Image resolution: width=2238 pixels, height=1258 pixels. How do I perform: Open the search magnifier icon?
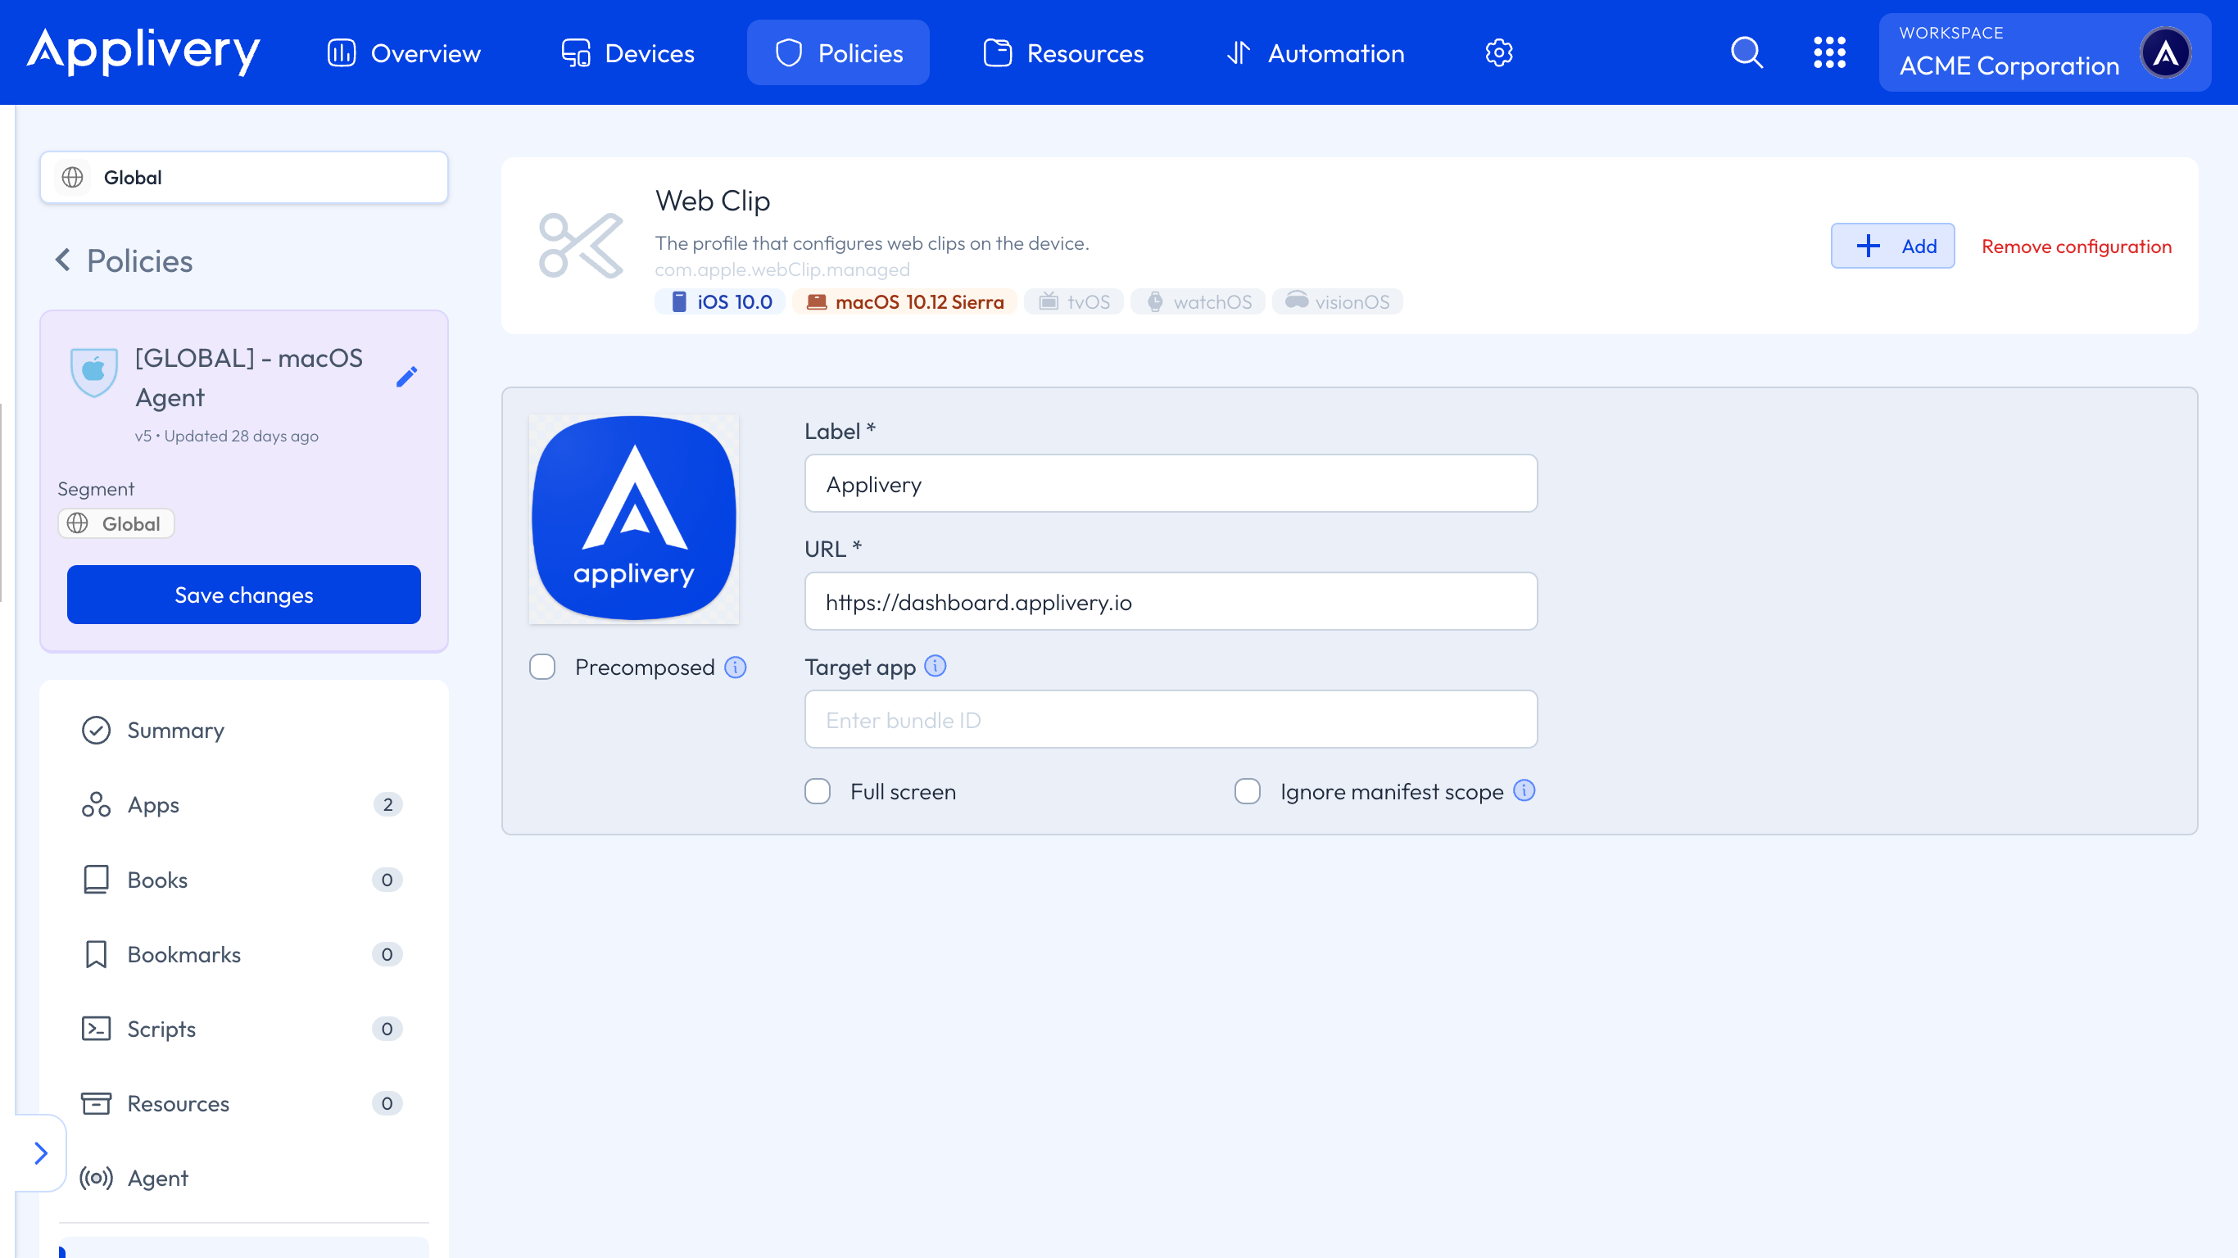[1746, 52]
